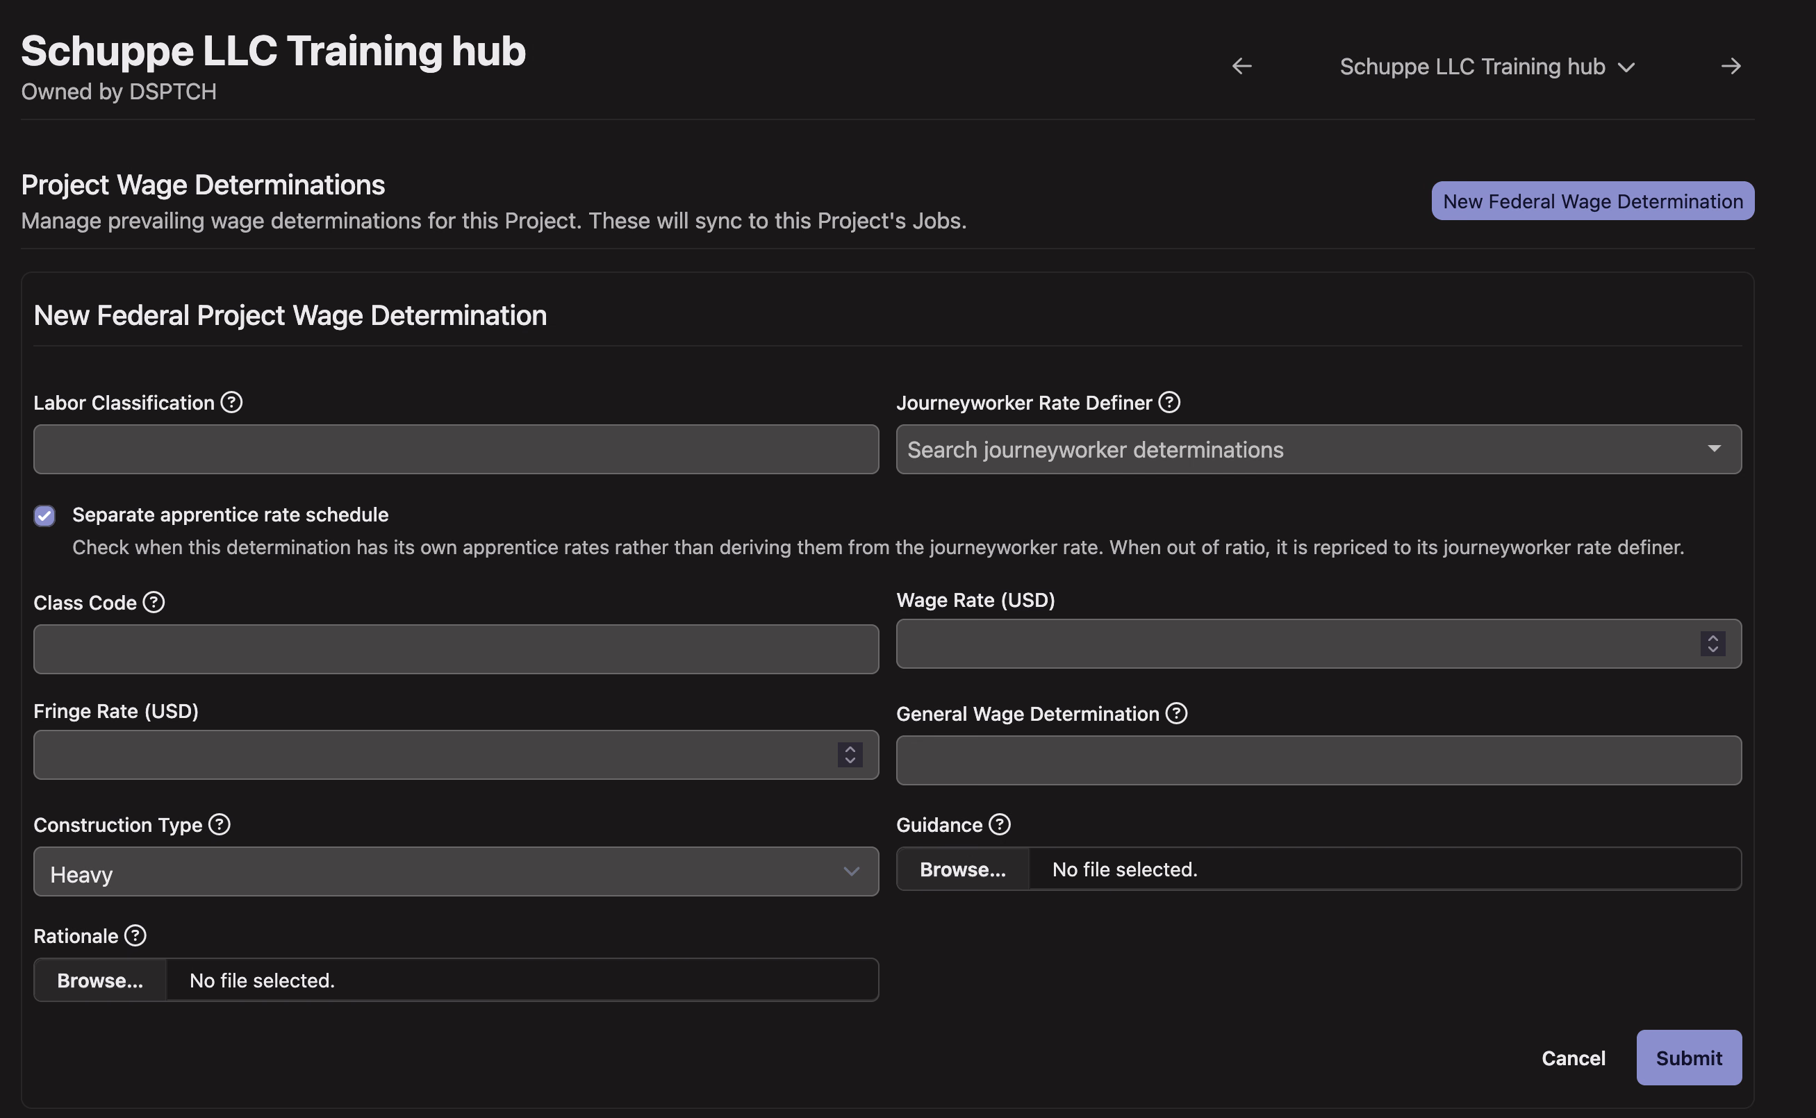Click the Wage Rate spinner arrows
1816x1118 pixels.
(1712, 644)
